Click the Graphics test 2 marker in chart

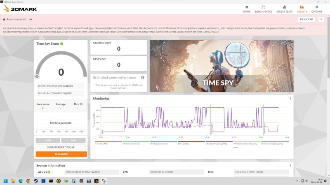pos(264,128)
